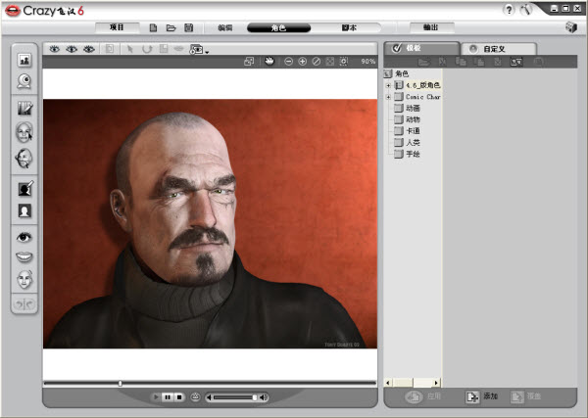Open the eye settings tool in sidebar
The height and width of the screenshot is (418, 588).
pos(24,236)
